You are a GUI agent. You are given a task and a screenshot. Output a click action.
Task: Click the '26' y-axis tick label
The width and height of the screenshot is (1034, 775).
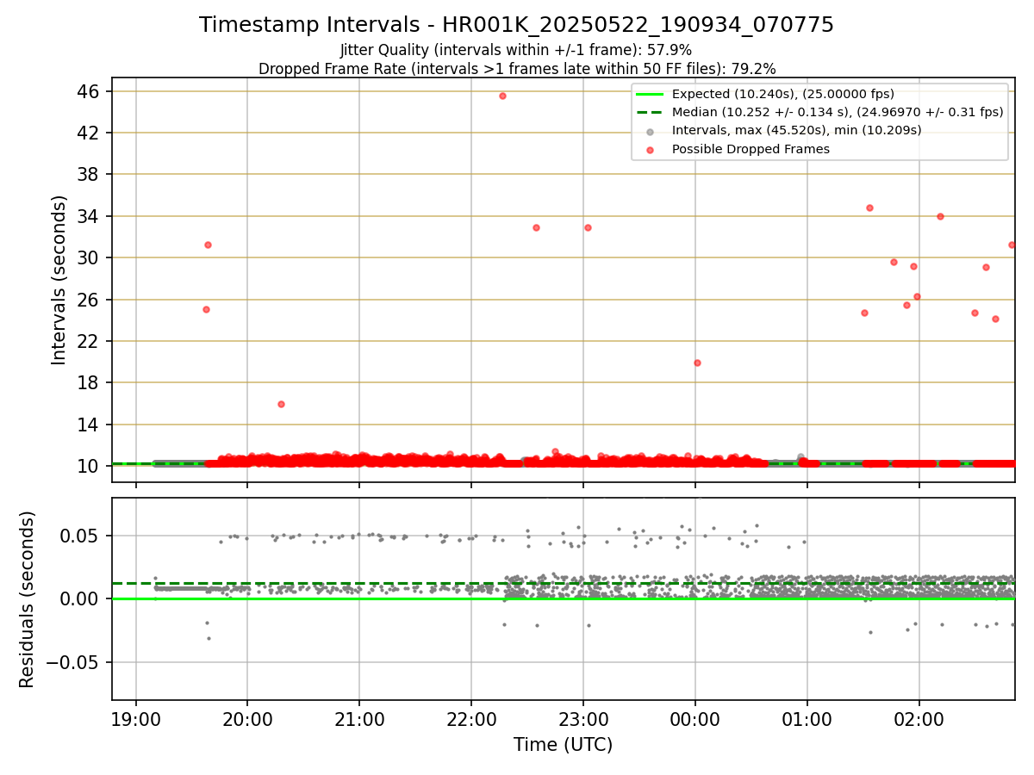90,300
